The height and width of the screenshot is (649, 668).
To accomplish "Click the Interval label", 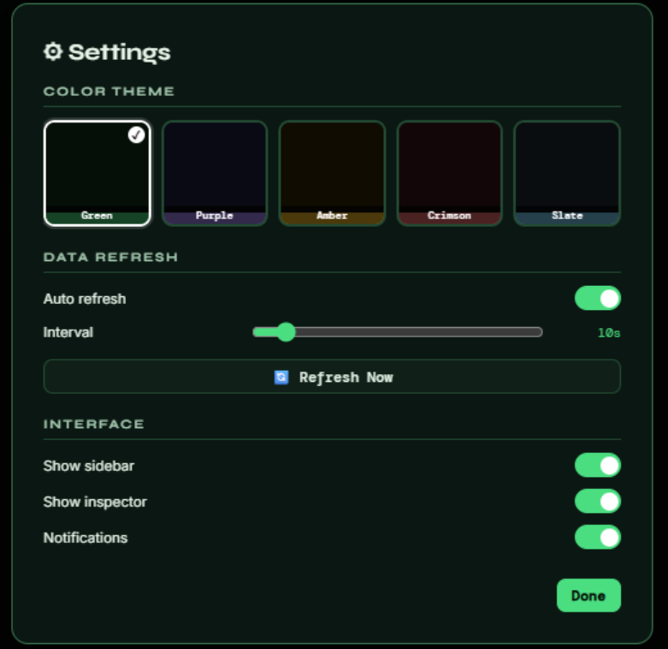I will tap(68, 332).
